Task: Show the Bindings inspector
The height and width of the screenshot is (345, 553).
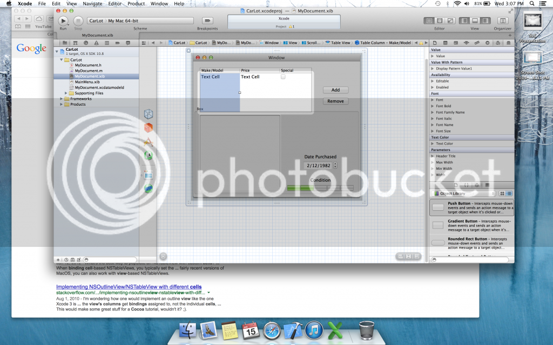Action: click(498, 43)
